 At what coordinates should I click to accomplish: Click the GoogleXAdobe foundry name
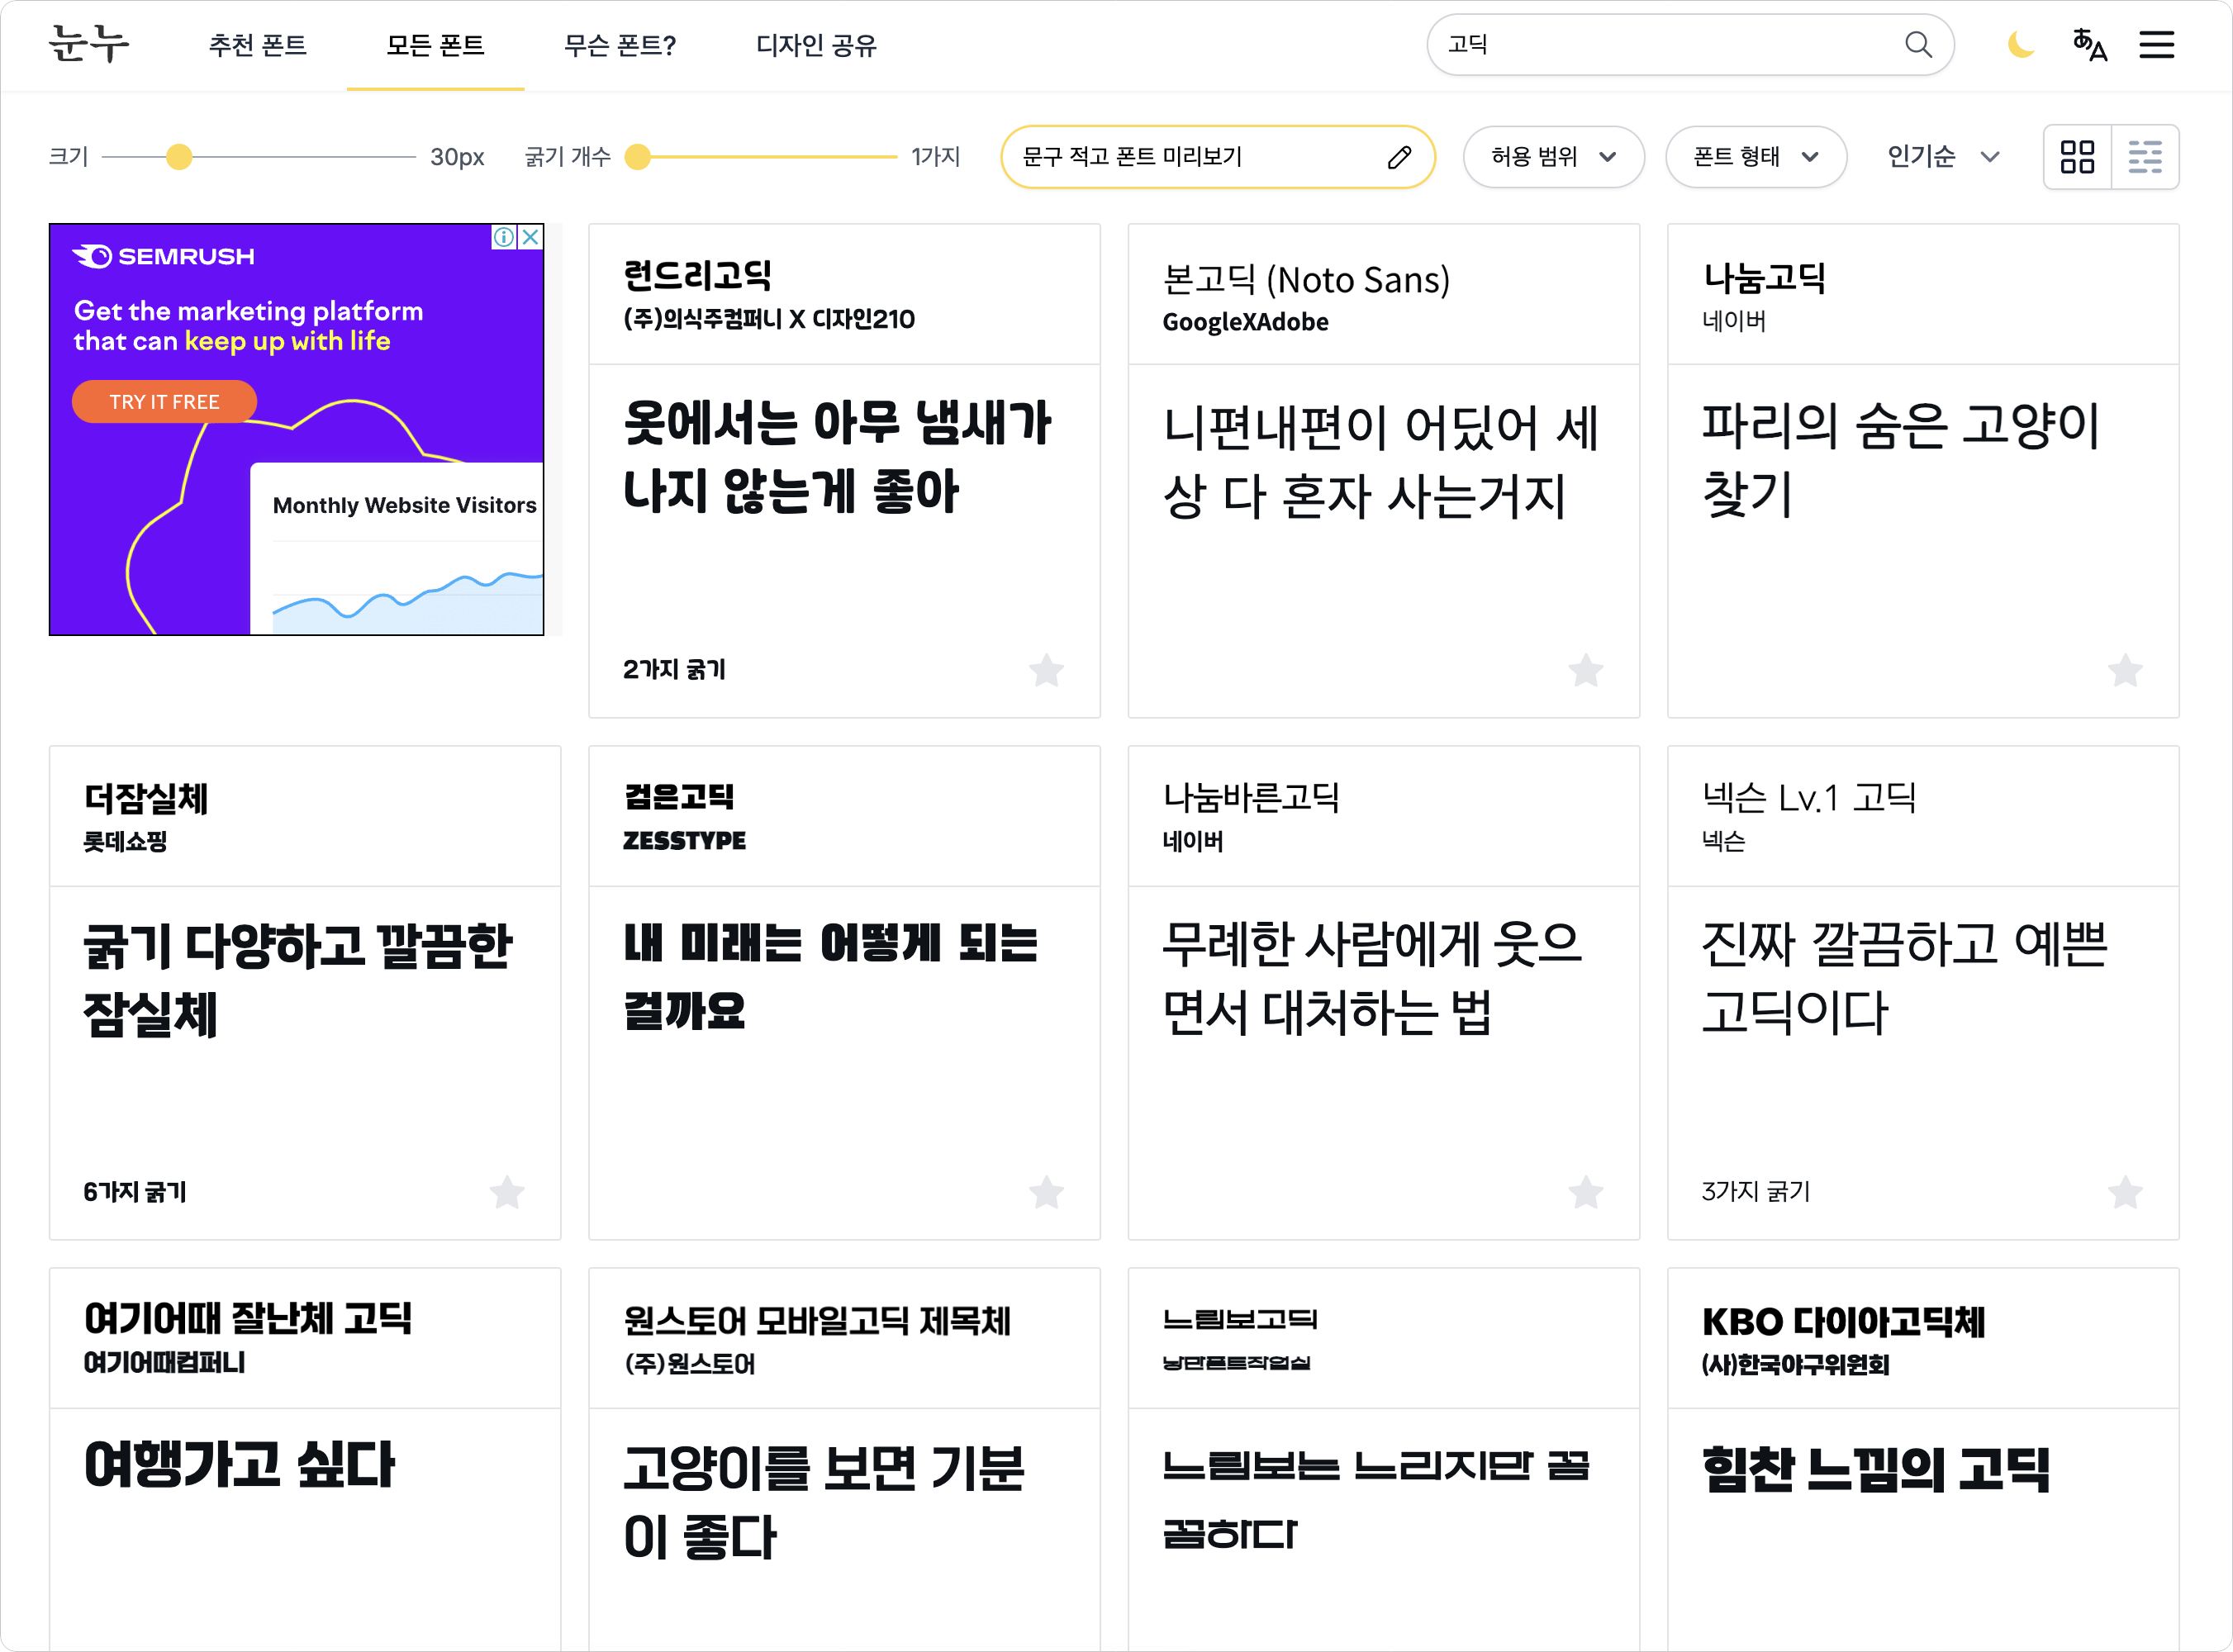1245,322
